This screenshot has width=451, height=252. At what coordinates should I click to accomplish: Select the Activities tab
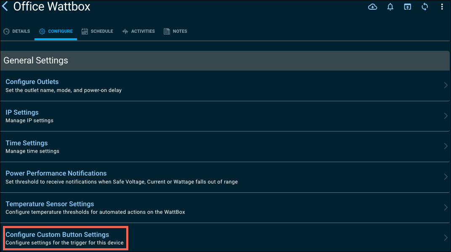(138, 31)
